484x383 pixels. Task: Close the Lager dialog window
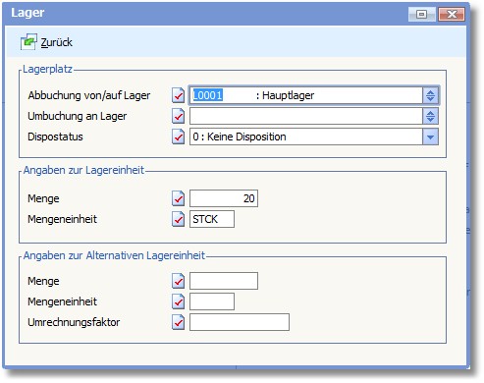[452, 14]
